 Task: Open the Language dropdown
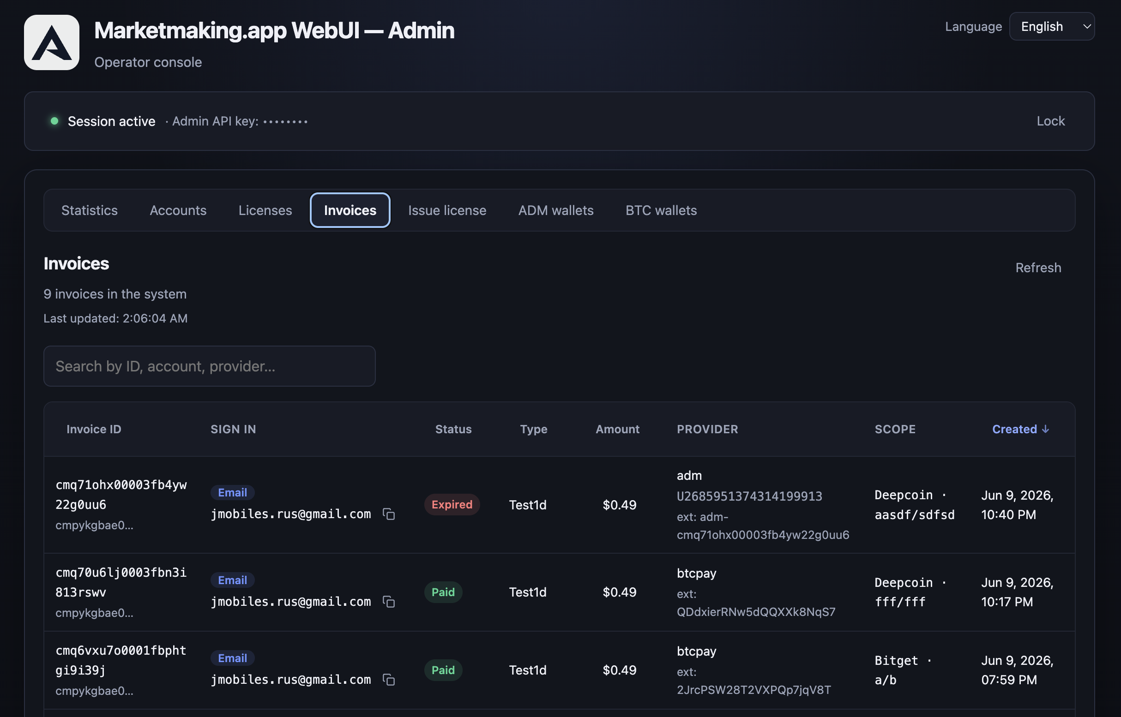[1052, 27]
